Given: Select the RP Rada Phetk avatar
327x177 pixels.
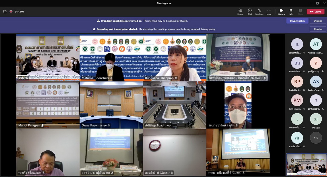Looking at the screenshot, I should click(297, 82).
